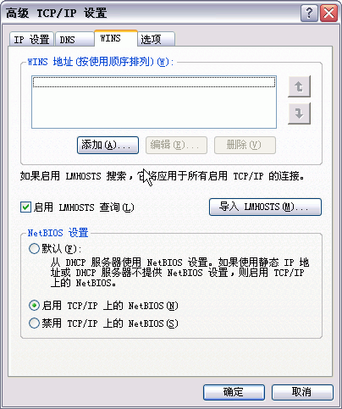This screenshot has width=342, height=409.
Task: Open the DNS tab
Action: pos(74,40)
